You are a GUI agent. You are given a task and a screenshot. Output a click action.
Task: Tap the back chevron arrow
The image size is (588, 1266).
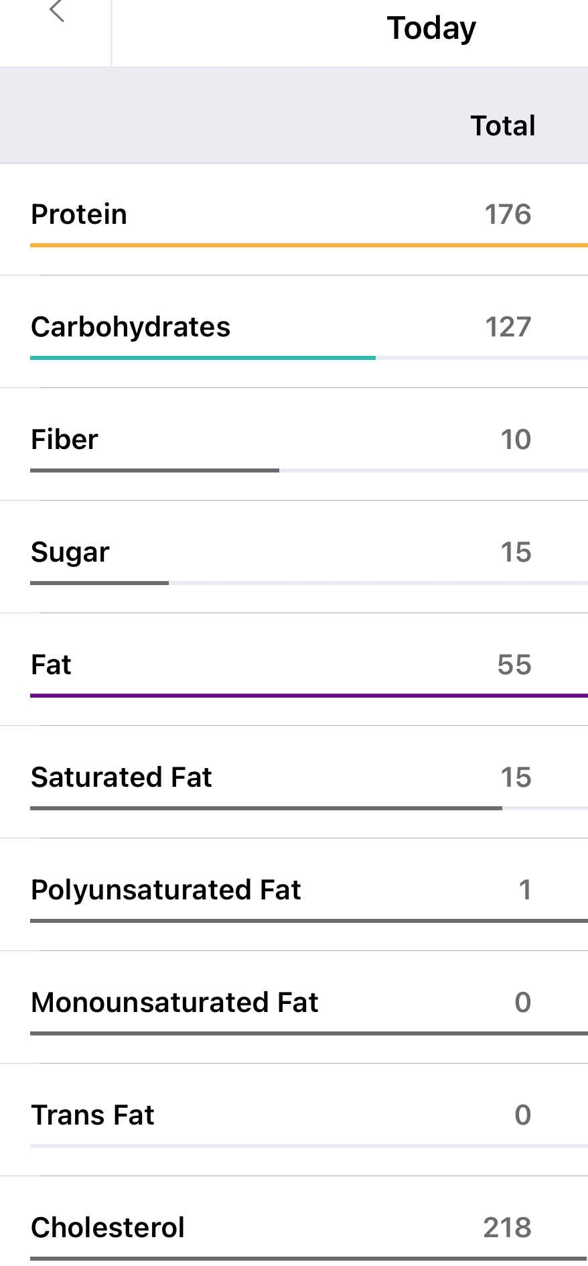click(x=57, y=11)
